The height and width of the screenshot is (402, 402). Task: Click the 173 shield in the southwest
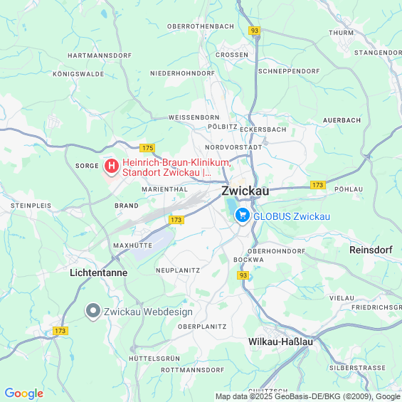(60, 331)
